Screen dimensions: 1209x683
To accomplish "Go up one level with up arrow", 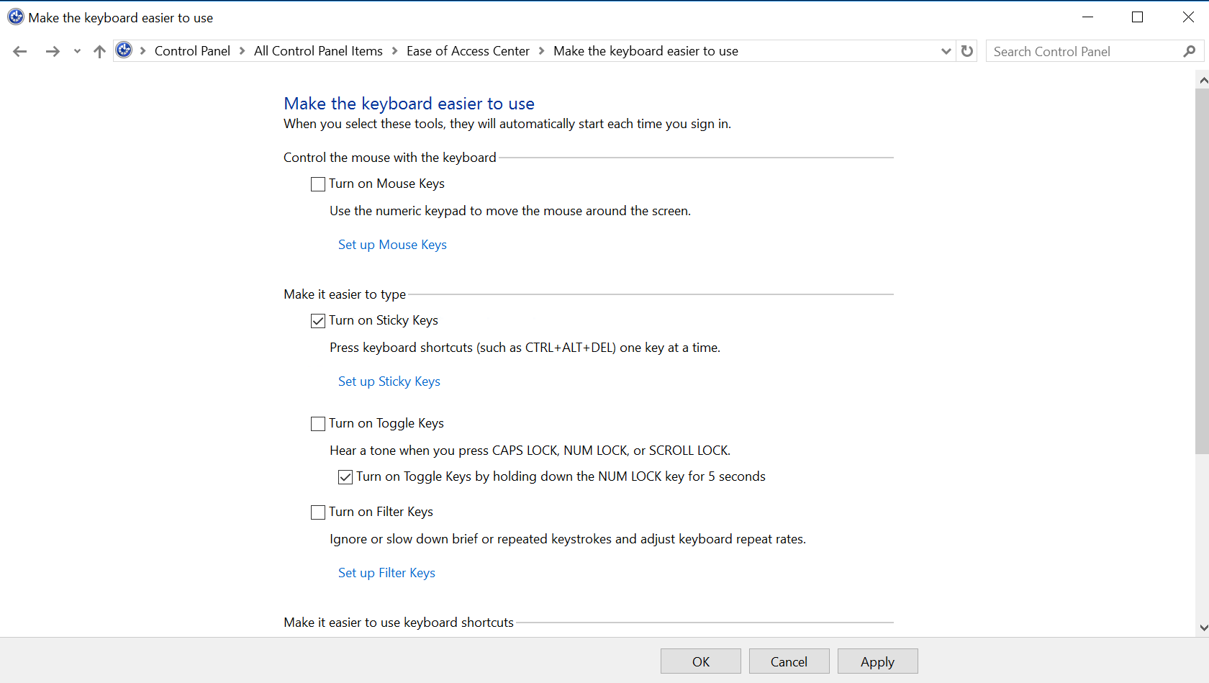I will 99,51.
